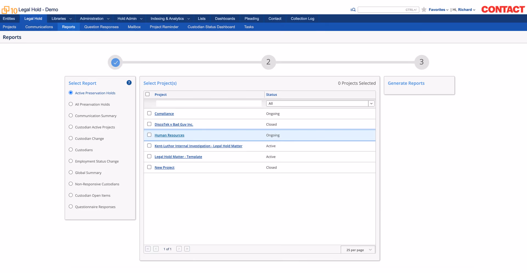The width and height of the screenshot is (527, 273).
Task: Click the search icon beside the search box
Action: (x=353, y=10)
